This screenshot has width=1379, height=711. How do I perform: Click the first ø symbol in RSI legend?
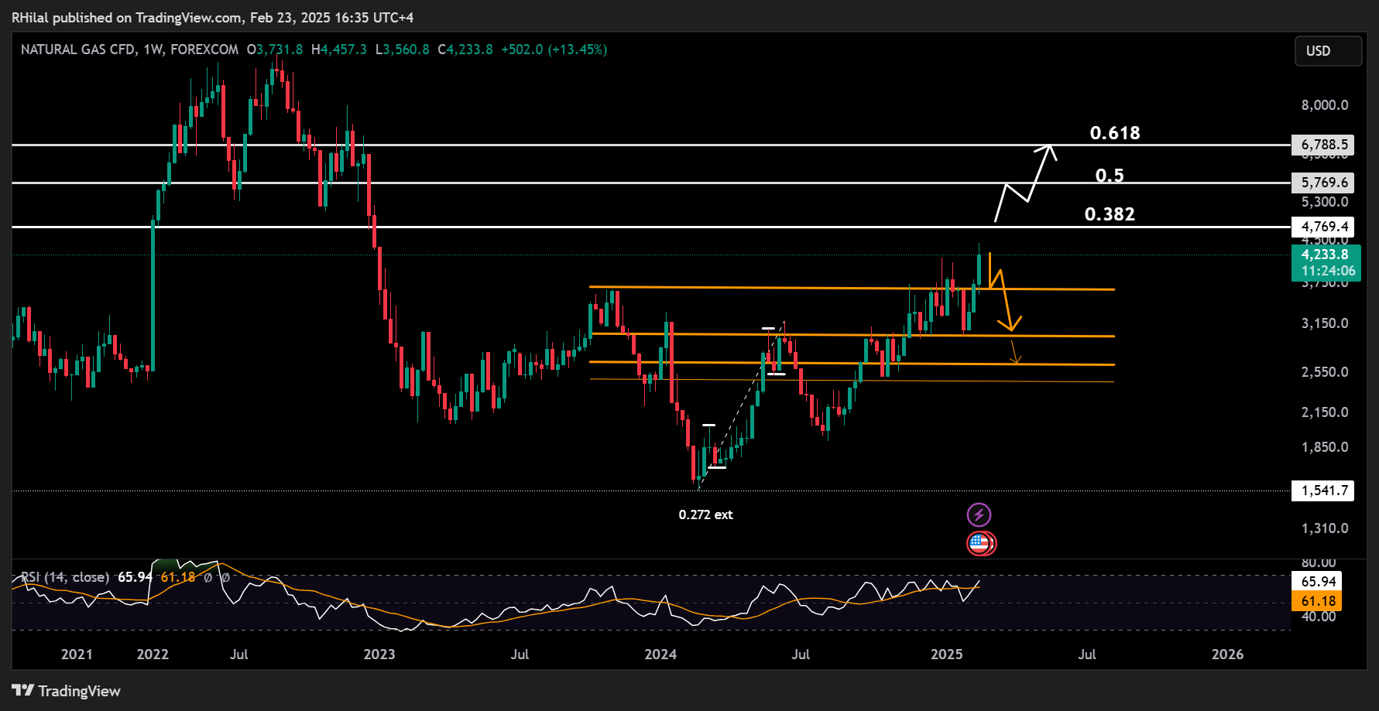tap(208, 577)
